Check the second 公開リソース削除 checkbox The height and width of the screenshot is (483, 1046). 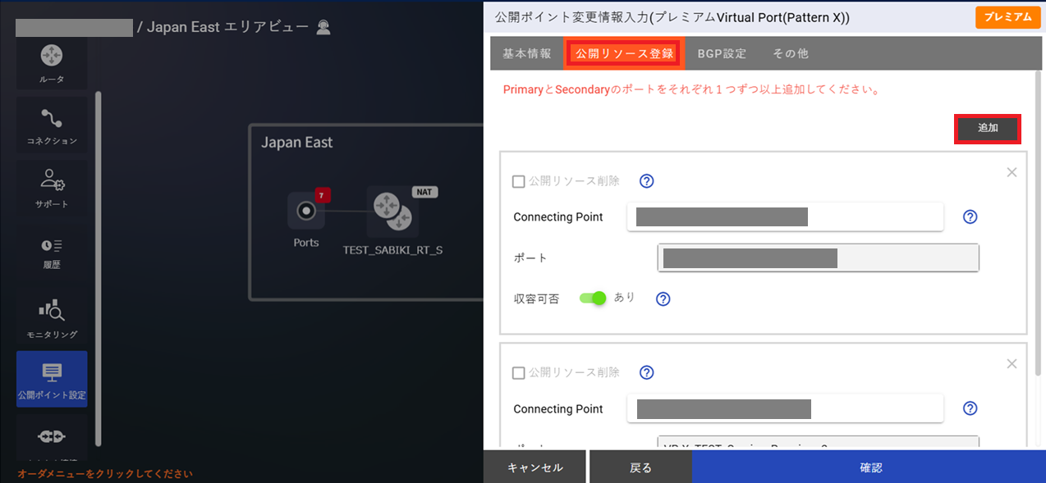518,372
